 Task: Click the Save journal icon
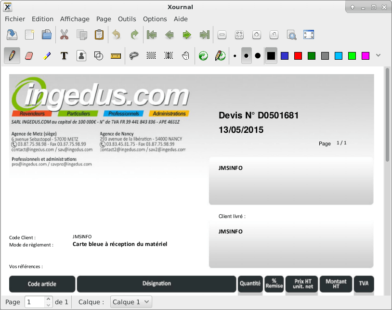12,35
